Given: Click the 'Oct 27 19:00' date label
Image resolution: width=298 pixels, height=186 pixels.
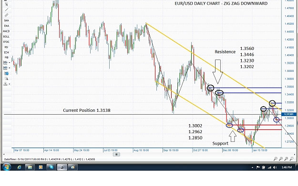Looking at the screenshot, I should pyautogui.click(x=201, y=150).
